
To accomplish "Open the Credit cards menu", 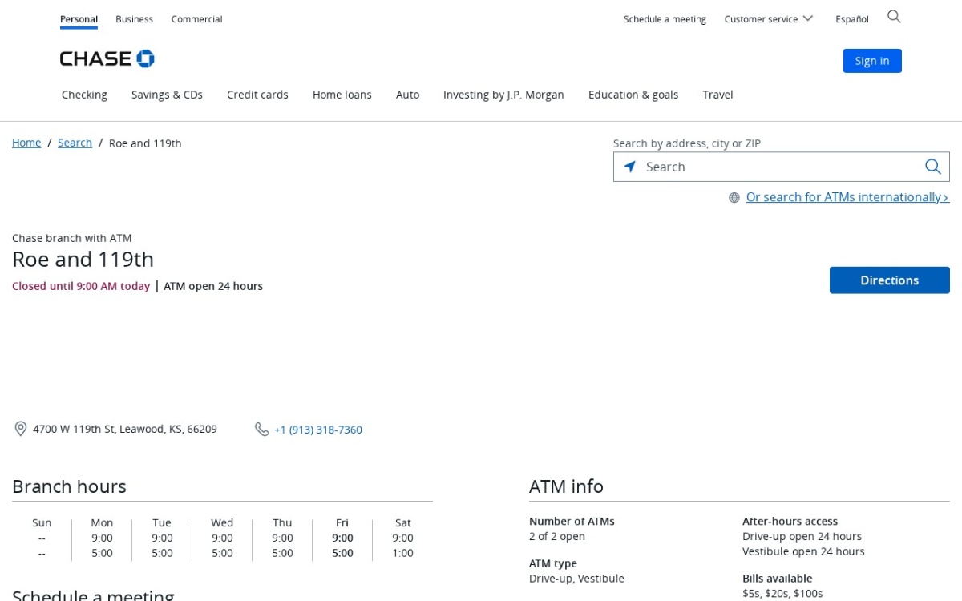I will (257, 95).
